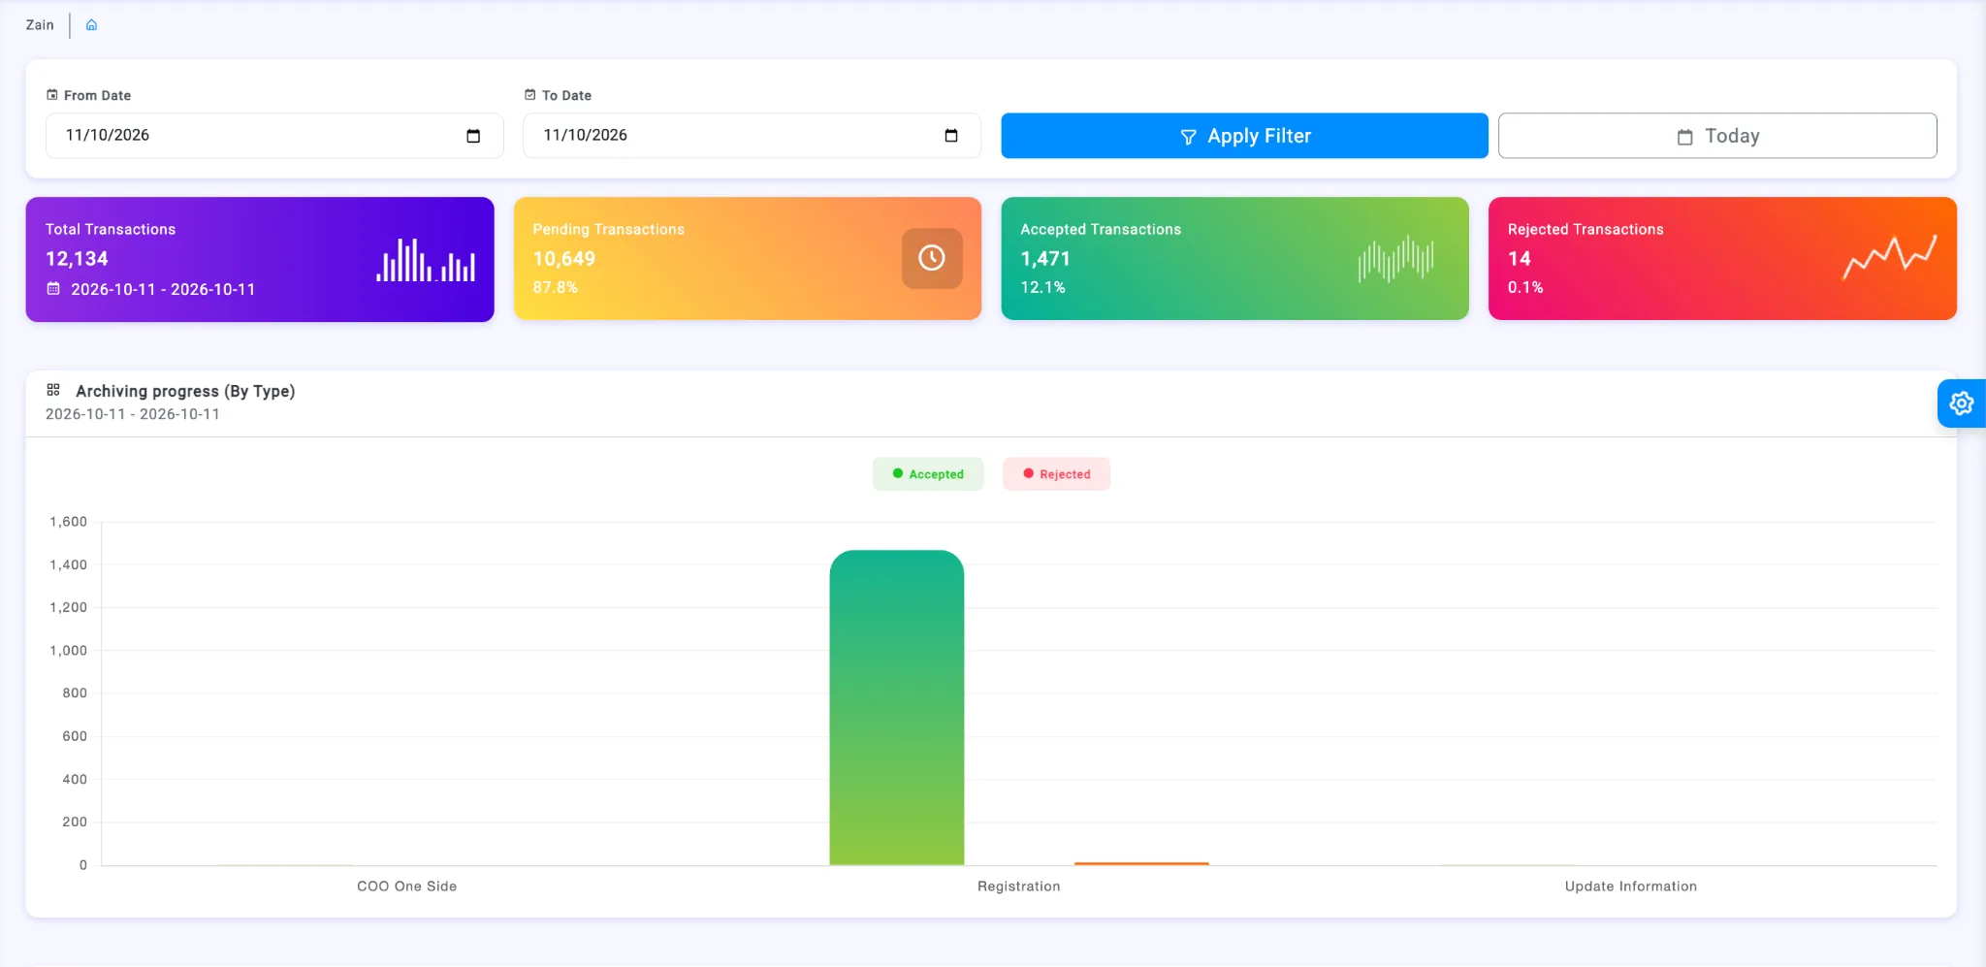Click the 0.1% rejected percentage
The width and height of the screenshot is (1986, 967).
[x=1525, y=287]
